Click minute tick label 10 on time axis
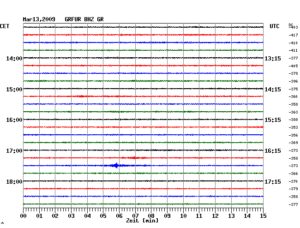This screenshot has width=300, height=228. pyautogui.click(x=183, y=216)
